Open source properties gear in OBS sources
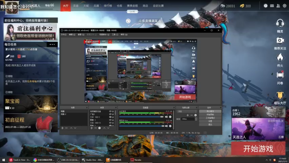 tap(100, 128)
